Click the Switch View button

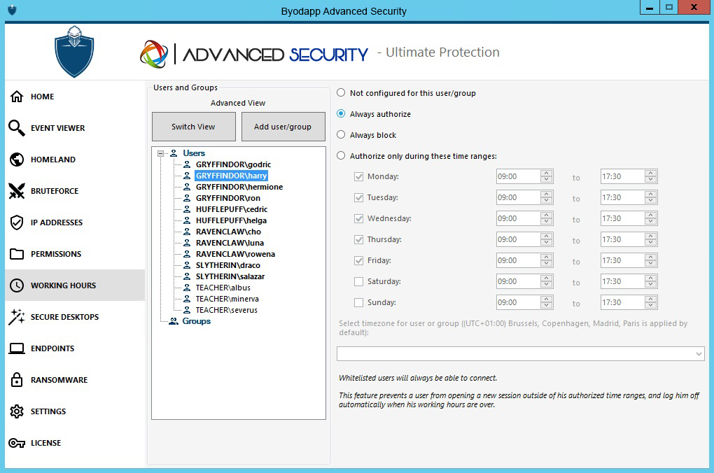tap(193, 127)
